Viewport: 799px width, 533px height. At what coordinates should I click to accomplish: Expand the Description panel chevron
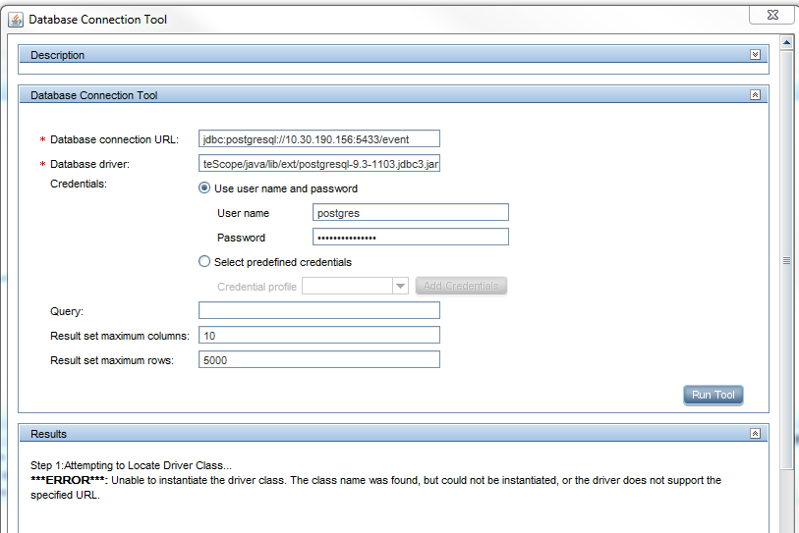pos(755,55)
